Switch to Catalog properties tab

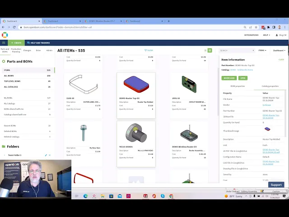[270, 86]
